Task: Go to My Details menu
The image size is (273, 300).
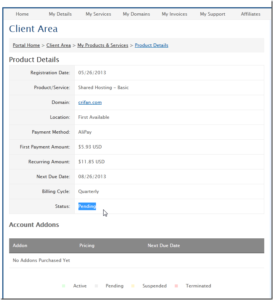Action: [60, 14]
